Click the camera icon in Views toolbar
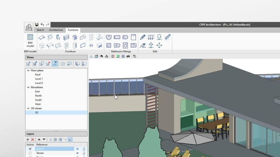 click(63, 64)
